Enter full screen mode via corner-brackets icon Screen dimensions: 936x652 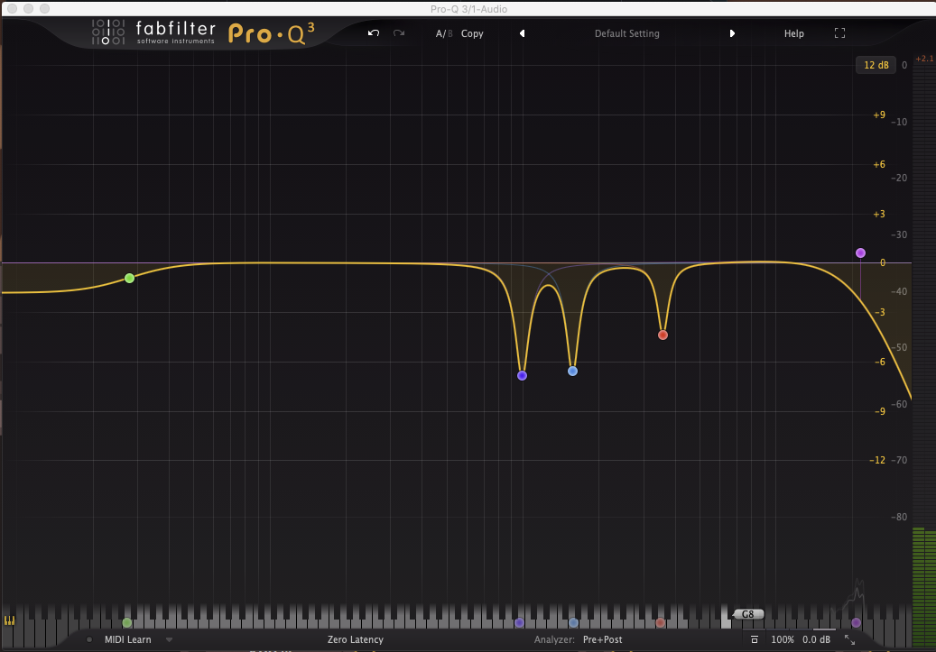[839, 33]
